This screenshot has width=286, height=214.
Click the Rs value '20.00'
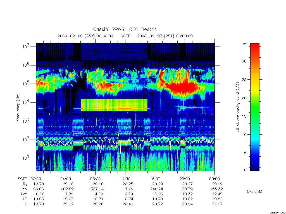tap(68, 184)
